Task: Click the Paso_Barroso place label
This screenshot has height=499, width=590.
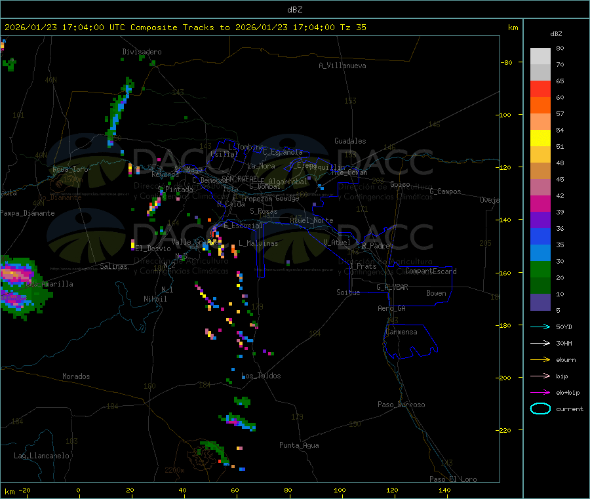Action: 401,405
